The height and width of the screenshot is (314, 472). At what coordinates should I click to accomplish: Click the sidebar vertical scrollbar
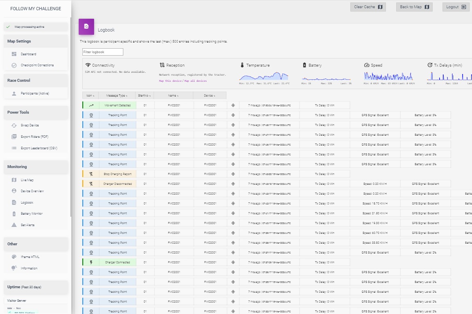(x=71, y=117)
